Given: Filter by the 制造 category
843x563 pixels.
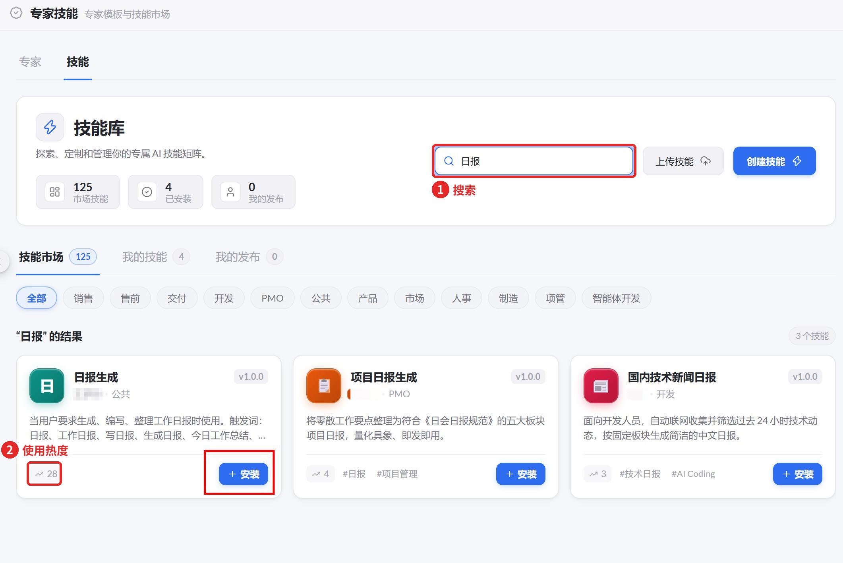Looking at the screenshot, I should [509, 298].
